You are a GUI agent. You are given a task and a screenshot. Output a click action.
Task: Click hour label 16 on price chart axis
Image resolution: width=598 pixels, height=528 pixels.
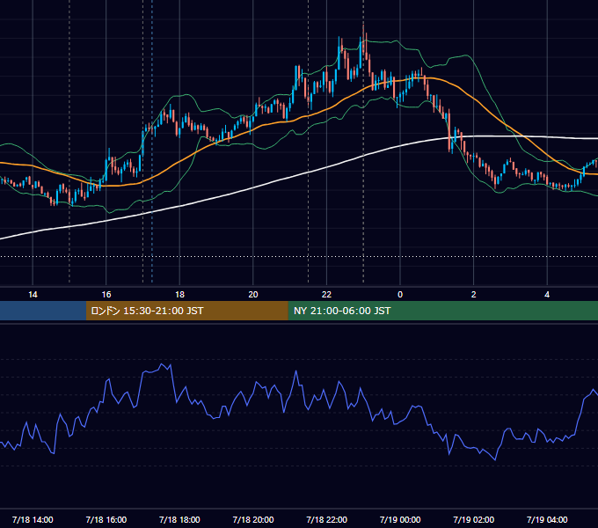pos(106,295)
